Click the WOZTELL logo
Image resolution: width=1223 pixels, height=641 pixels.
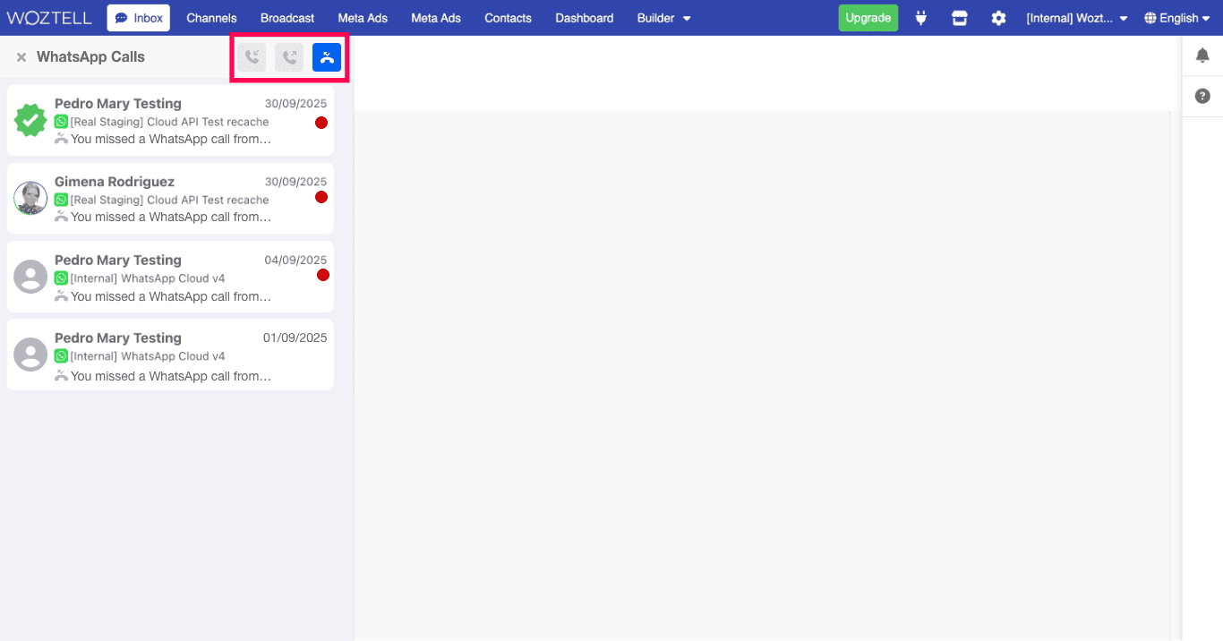click(x=49, y=18)
